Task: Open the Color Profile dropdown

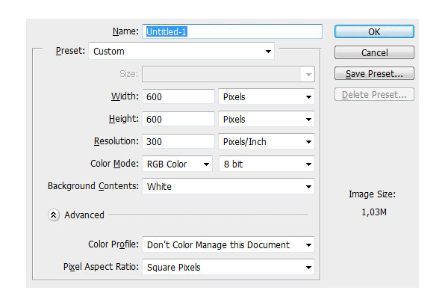Action: tap(228, 244)
